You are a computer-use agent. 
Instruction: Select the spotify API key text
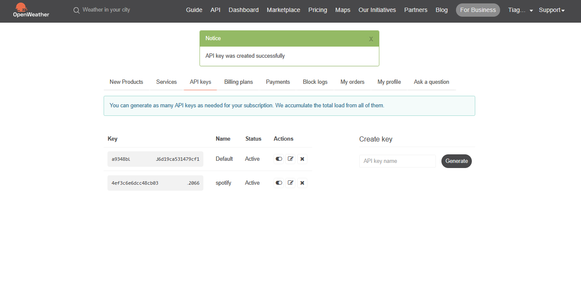coord(155,183)
